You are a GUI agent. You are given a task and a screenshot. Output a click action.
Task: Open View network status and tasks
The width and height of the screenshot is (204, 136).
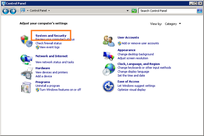pos(55,62)
